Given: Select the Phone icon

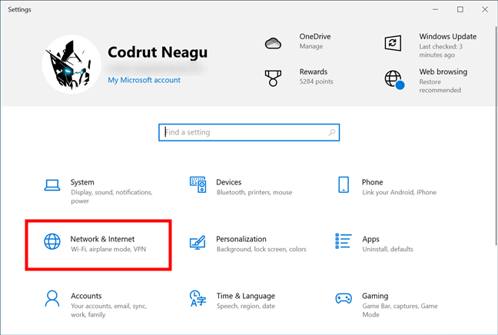Looking at the screenshot, I should [344, 185].
